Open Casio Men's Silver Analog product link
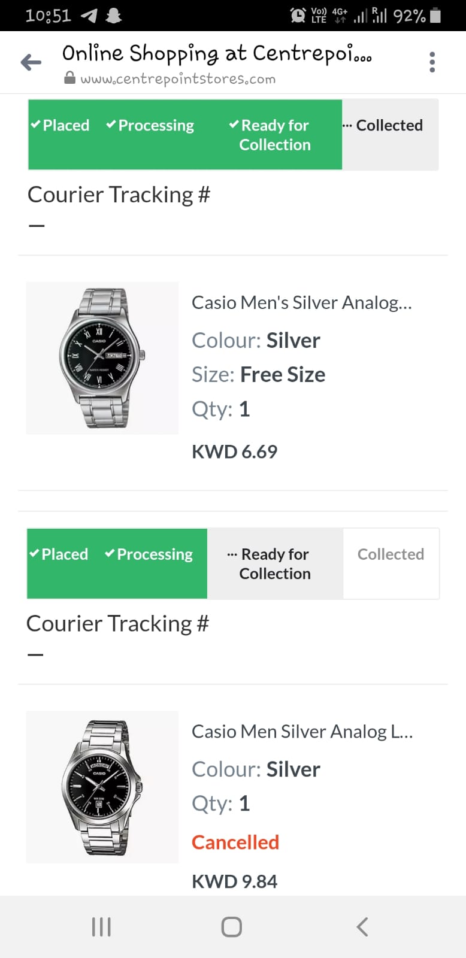 [301, 303]
